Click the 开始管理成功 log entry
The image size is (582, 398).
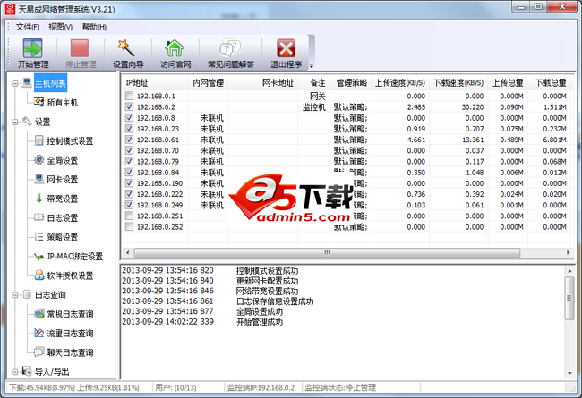[x=260, y=322]
